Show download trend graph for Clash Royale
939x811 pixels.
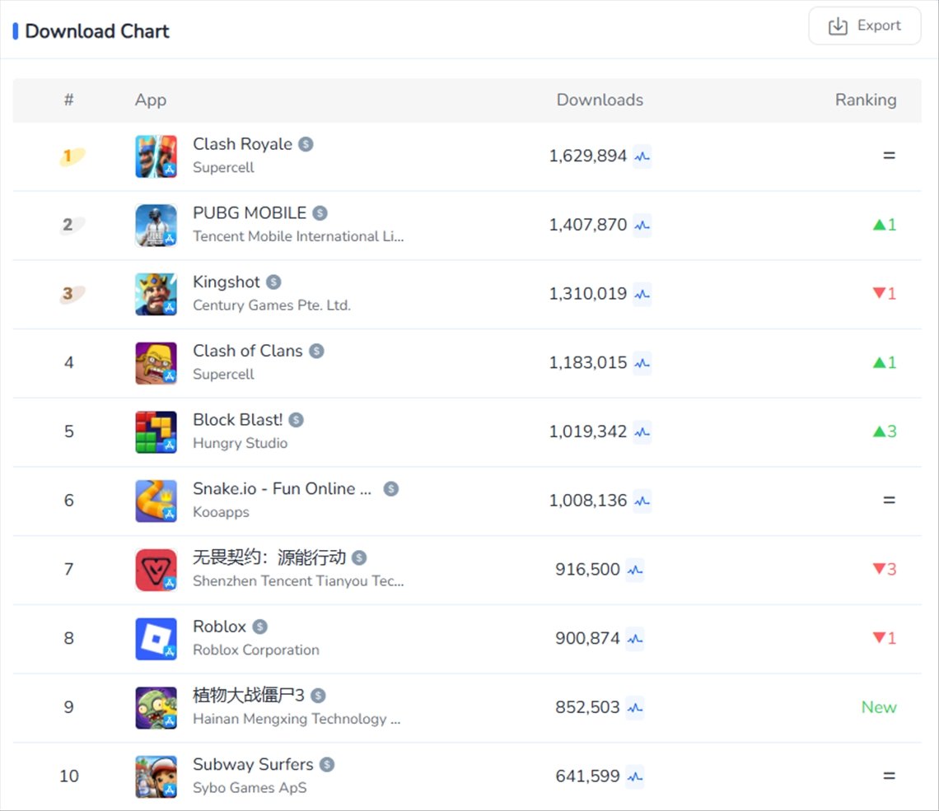pos(642,156)
